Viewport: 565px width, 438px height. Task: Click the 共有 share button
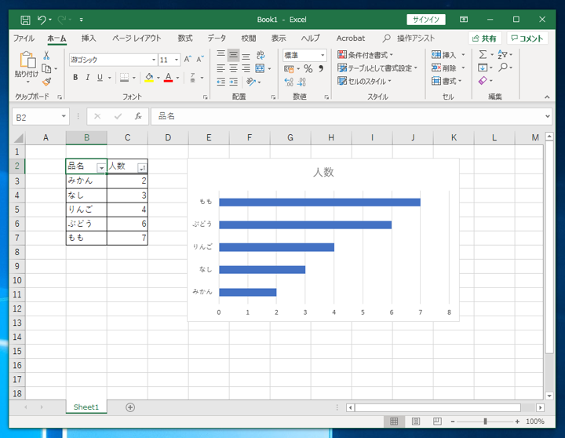485,38
